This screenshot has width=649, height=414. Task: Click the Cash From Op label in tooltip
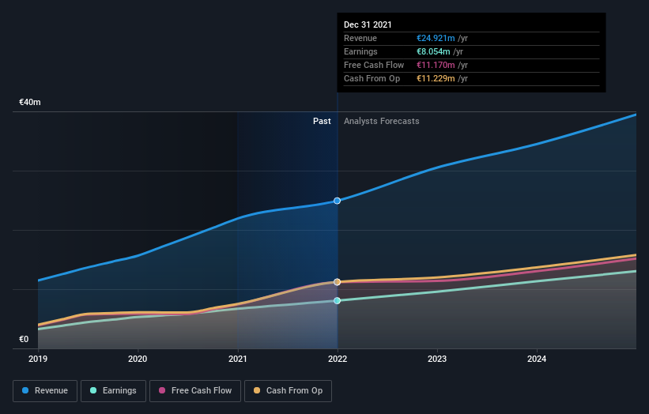pos(372,78)
